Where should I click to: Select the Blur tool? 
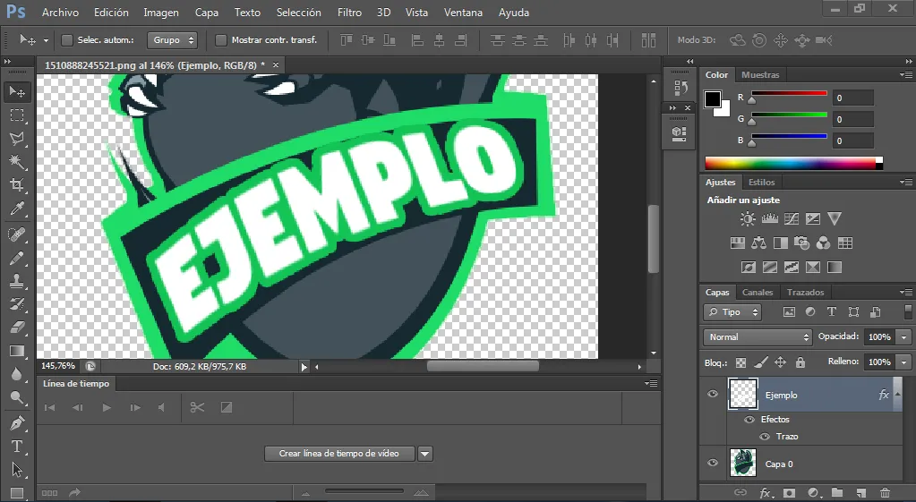17,374
